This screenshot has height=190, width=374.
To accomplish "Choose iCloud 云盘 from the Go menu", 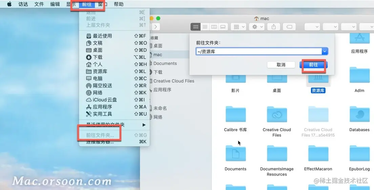I will click(x=114, y=100).
